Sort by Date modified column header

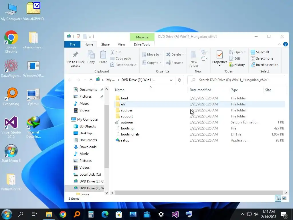pyautogui.click(x=208, y=90)
